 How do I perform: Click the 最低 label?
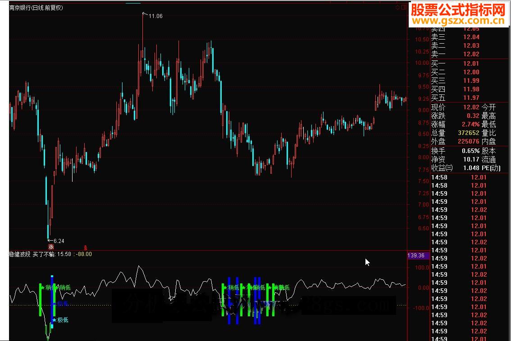point(489,124)
